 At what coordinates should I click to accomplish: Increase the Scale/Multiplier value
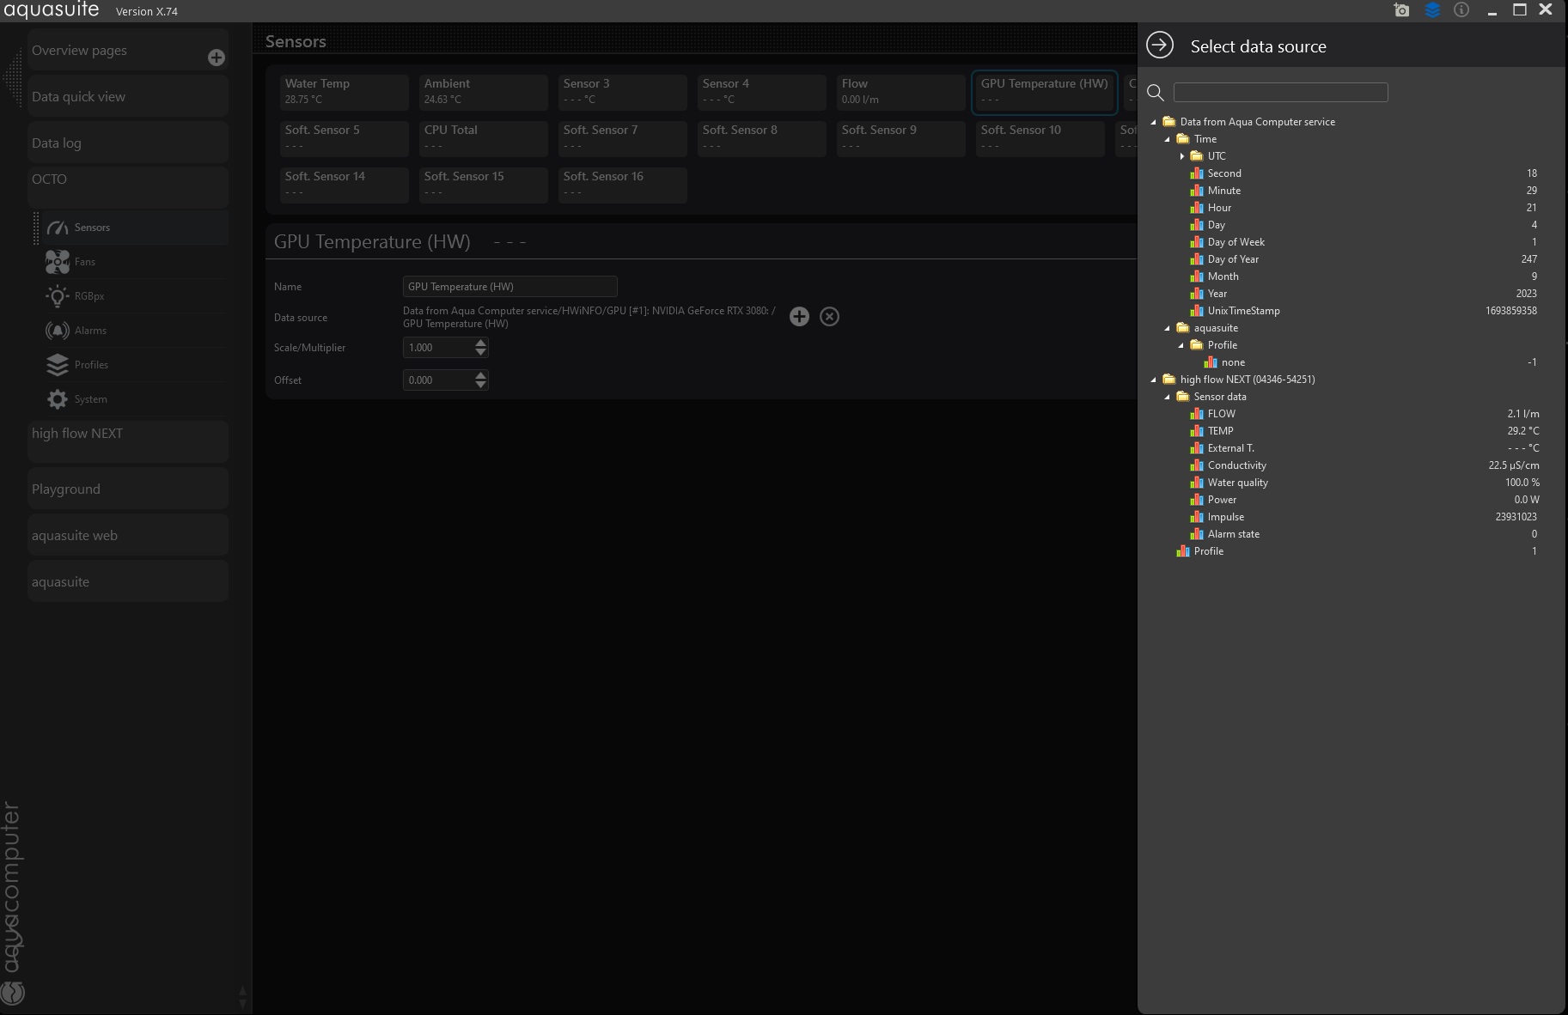[x=481, y=343]
